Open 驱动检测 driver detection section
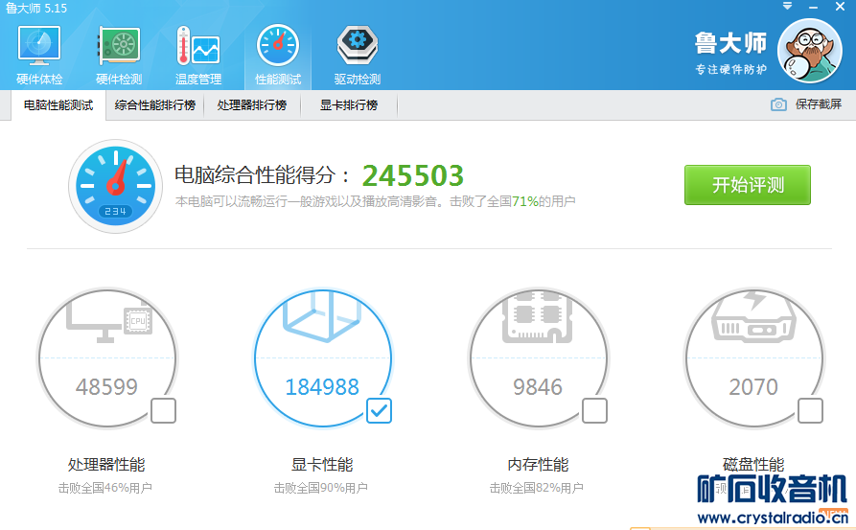This screenshot has width=856, height=530. click(357, 56)
